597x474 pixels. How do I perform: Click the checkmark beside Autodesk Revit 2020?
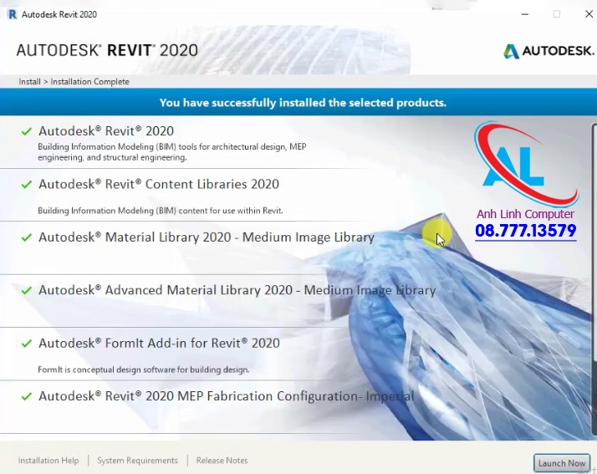[27, 131]
